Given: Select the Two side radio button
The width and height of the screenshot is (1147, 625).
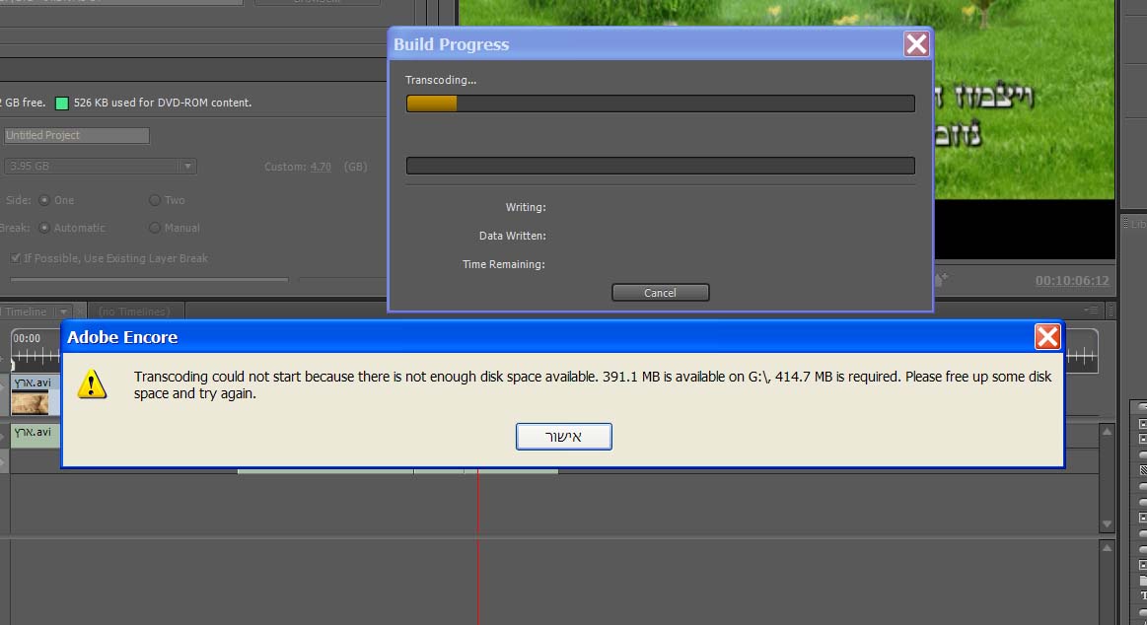Looking at the screenshot, I should (x=155, y=199).
